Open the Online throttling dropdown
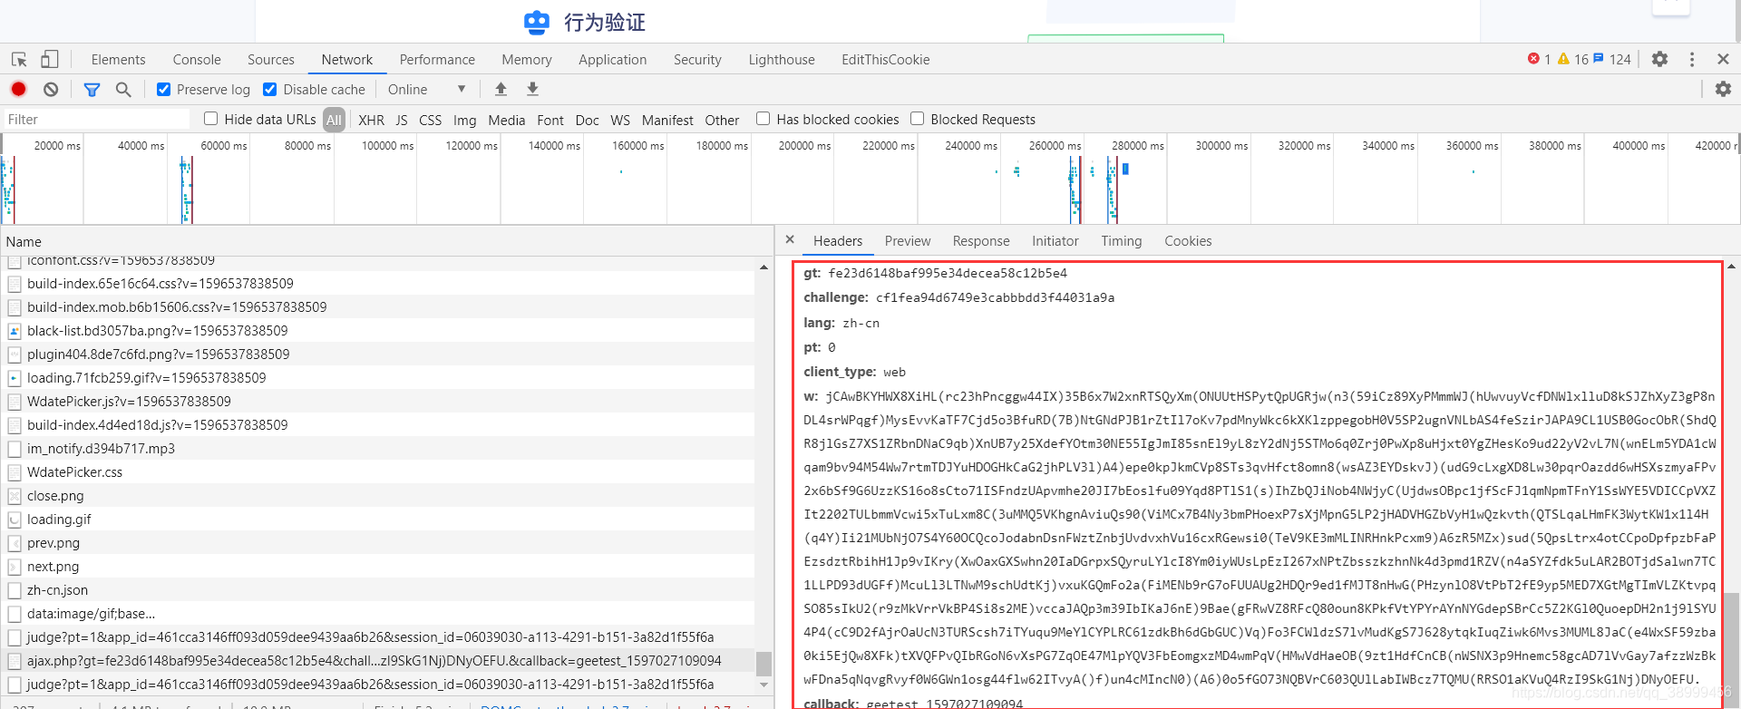Screen dimensions: 1741x709 click(426, 89)
